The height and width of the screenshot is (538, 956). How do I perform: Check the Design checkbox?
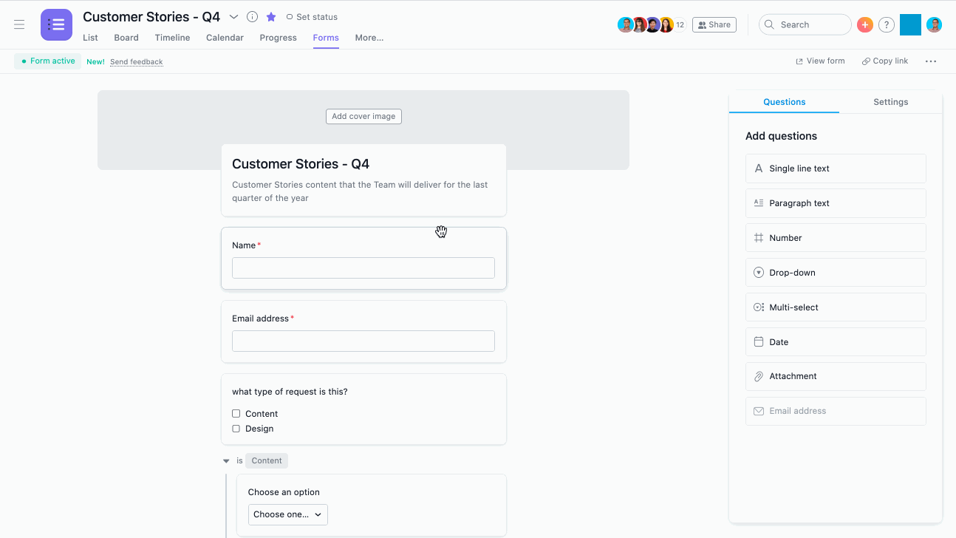236,429
